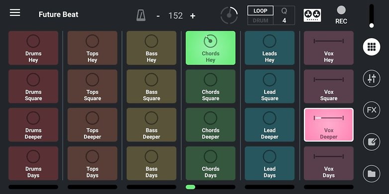Decrease tempo with minus button
Image resolution: width=389 pixels, height=194 pixels.
click(x=158, y=16)
